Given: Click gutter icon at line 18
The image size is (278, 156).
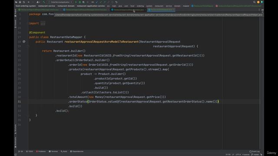Looking at the screenshot, I should (x=24, y=42).
